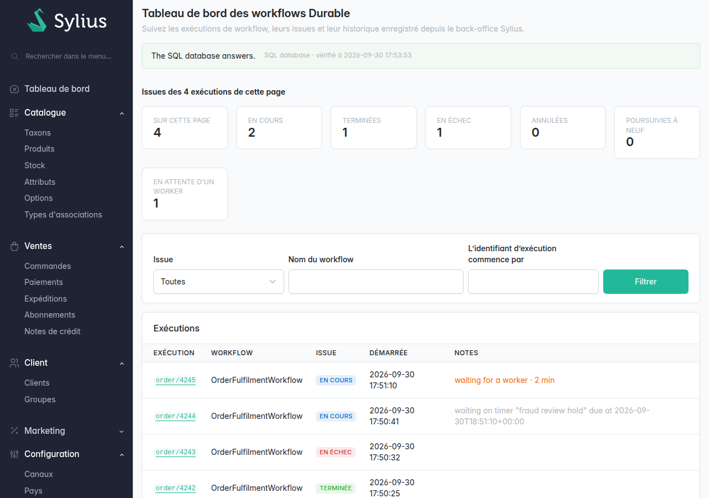Click the Filtrer button

click(x=646, y=282)
